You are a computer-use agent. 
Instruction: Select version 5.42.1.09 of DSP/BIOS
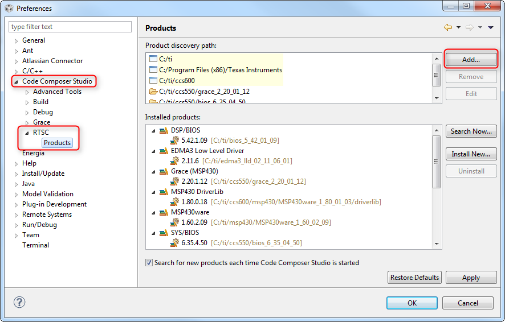(194, 141)
